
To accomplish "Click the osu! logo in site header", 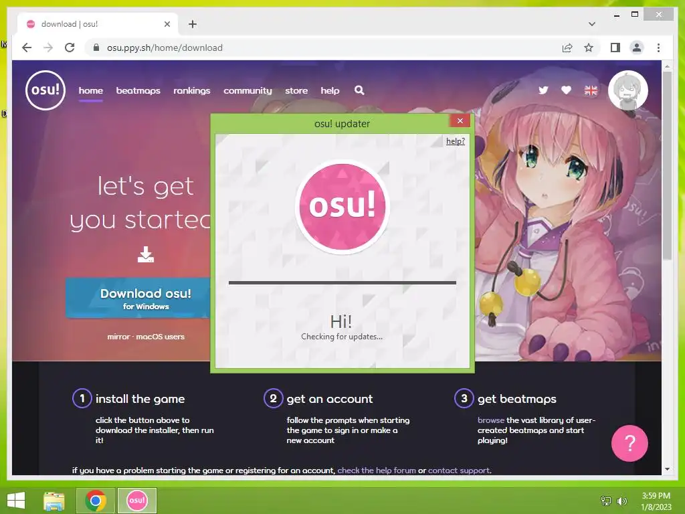I will click(x=45, y=90).
